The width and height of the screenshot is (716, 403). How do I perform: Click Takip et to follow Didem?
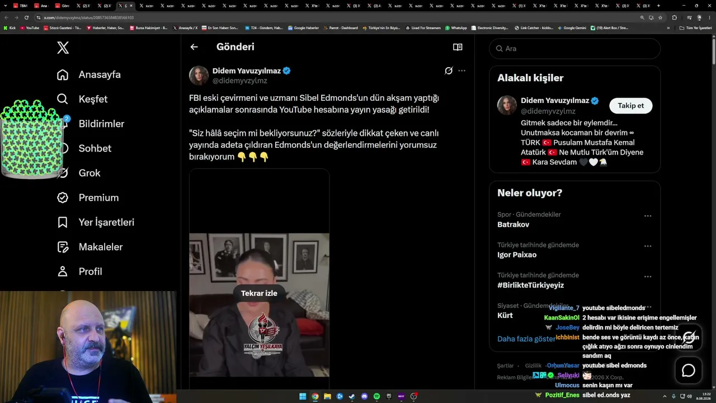point(630,106)
